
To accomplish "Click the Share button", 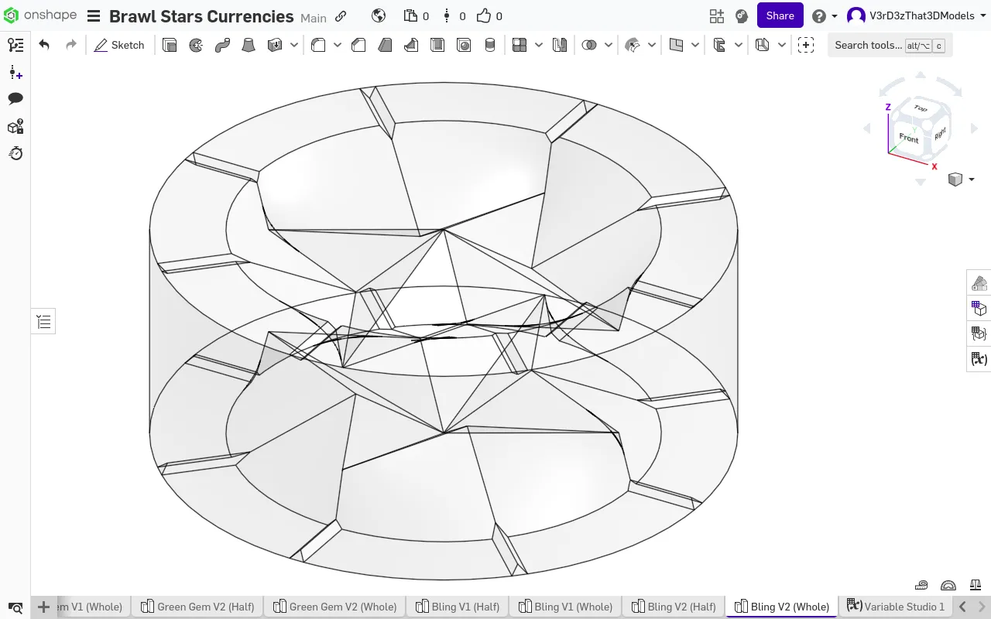I will pos(780,15).
